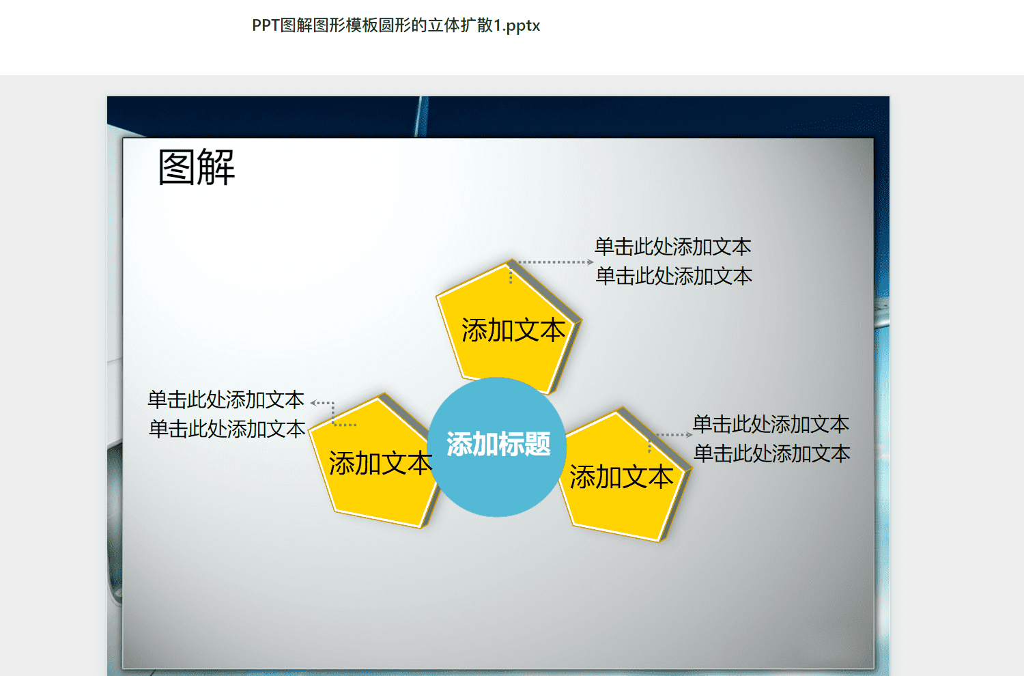Viewport: 1024px width, 676px height.
Task: Click the dotted arrow connector from left pentagon
Action: click(333, 414)
